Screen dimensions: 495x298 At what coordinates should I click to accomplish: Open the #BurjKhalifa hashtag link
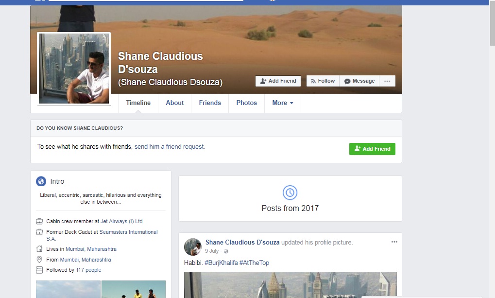click(x=221, y=263)
